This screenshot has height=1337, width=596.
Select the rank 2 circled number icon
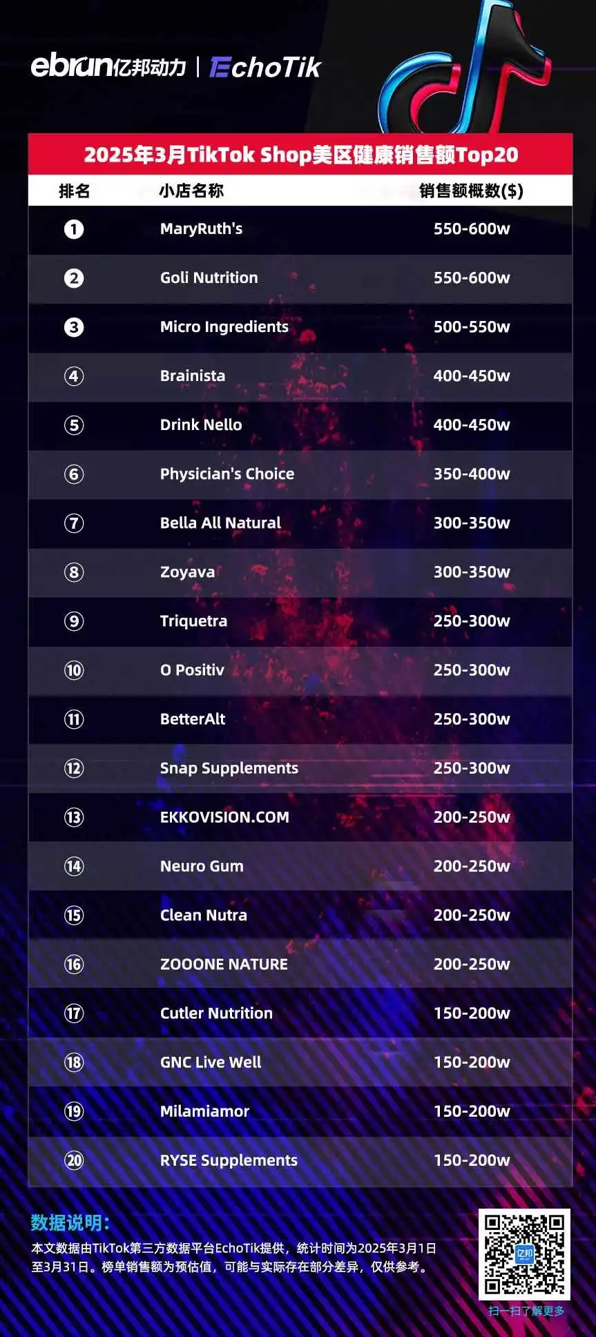pos(74,278)
